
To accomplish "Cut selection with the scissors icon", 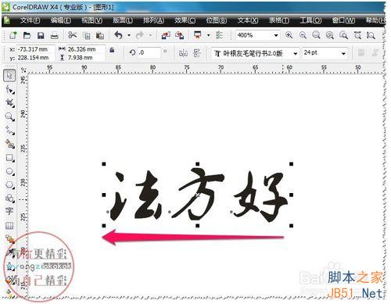I will pos(72,35).
